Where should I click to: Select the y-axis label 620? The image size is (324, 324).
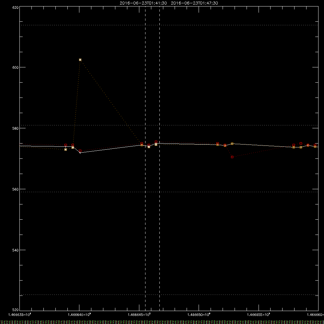point(16,7)
